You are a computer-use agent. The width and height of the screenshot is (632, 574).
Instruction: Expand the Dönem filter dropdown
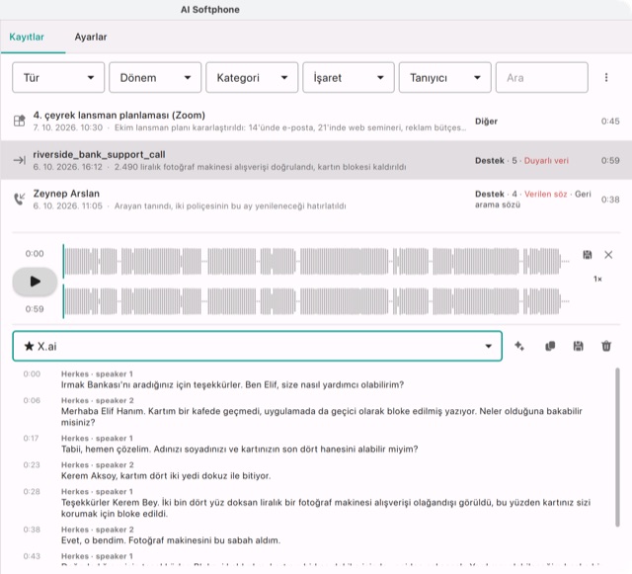(155, 77)
